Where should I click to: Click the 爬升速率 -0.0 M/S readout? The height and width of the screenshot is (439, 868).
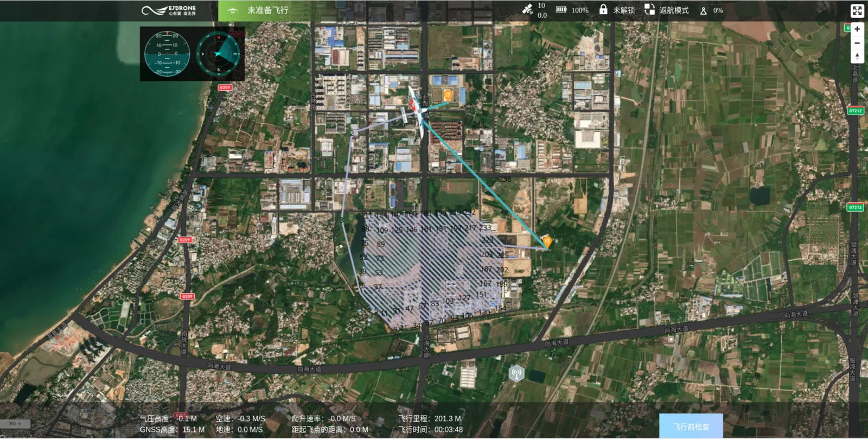324,418
